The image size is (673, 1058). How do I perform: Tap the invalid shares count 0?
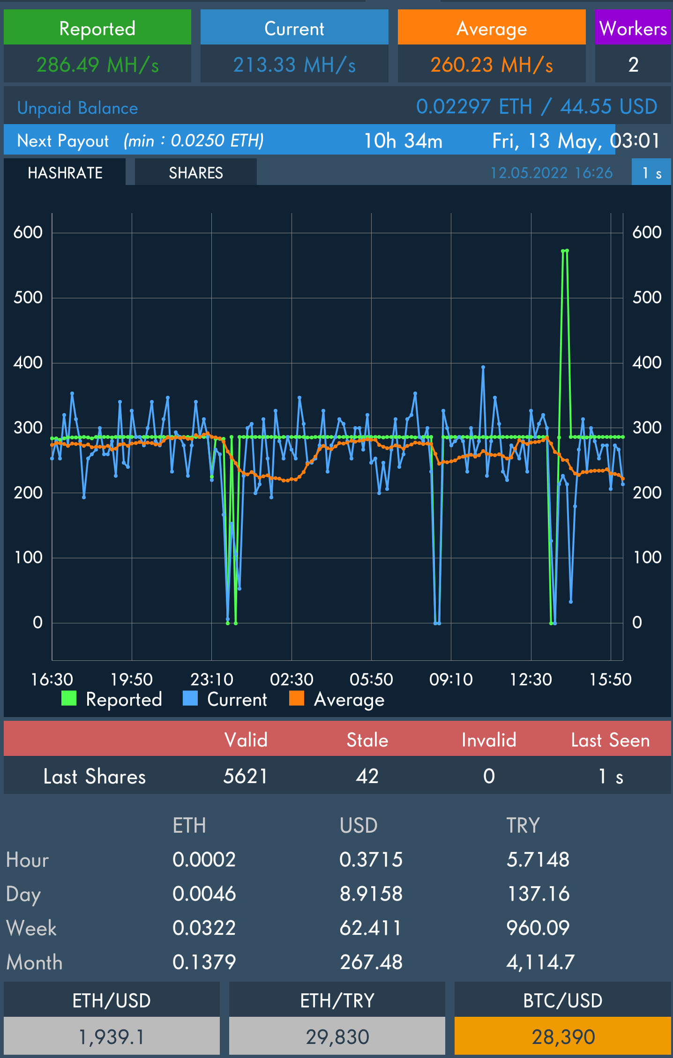[x=489, y=777]
